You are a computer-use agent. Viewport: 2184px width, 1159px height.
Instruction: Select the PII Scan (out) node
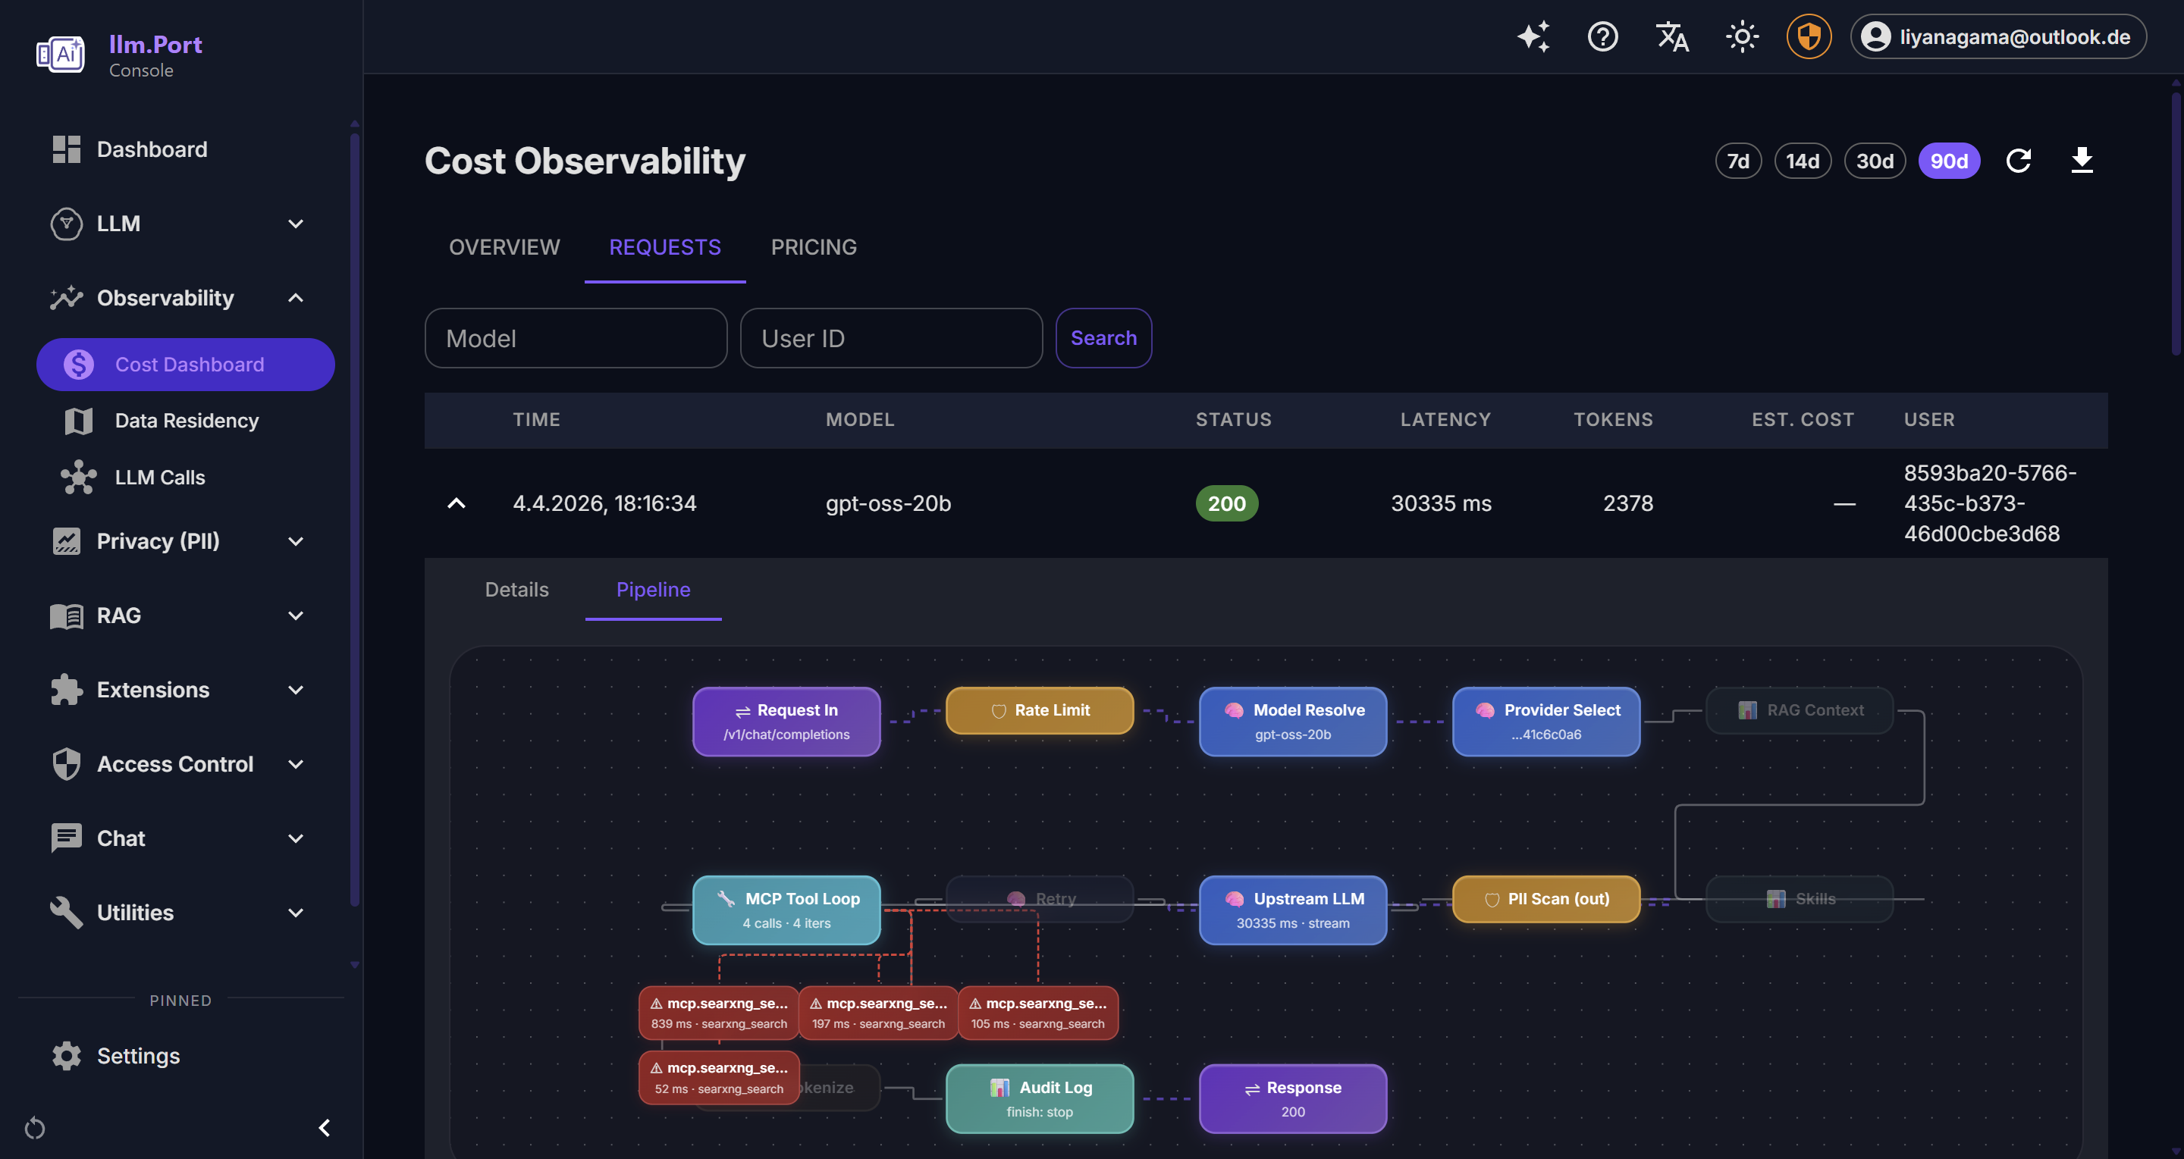tap(1546, 900)
